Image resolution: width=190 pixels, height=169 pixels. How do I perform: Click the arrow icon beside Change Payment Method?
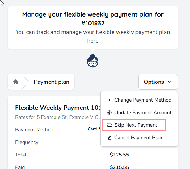click(x=109, y=100)
